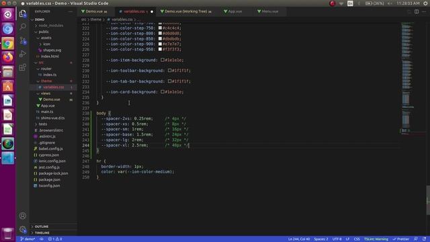Screen dimensions: 430x242
Task: Open Trash at the dock bottom
Action: (x=7, y=233)
